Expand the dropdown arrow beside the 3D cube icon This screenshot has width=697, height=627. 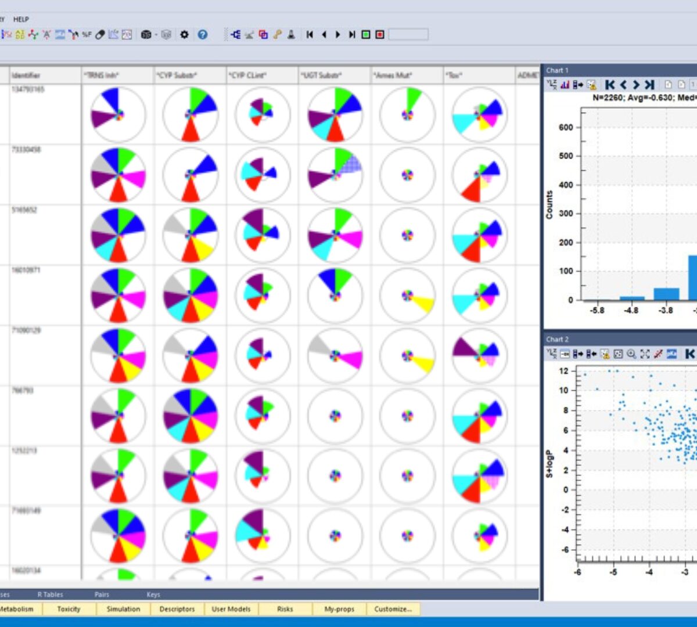[156, 35]
